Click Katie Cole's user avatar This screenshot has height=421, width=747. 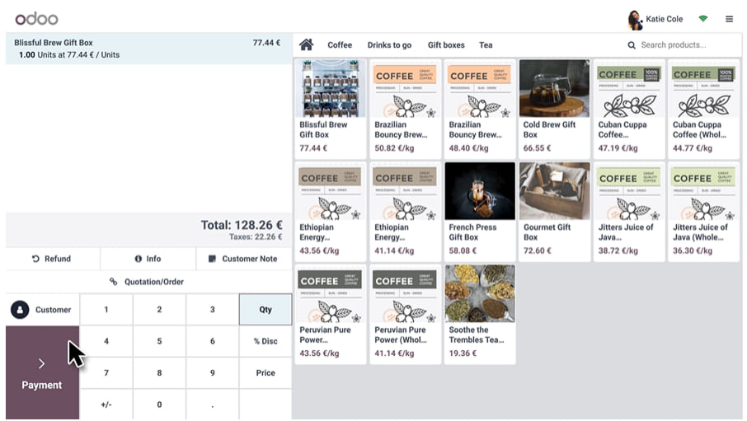[635, 19]
